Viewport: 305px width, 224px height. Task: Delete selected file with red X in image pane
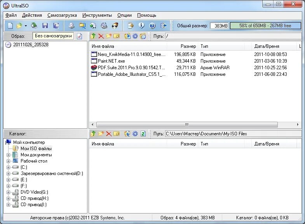(101, 36)
